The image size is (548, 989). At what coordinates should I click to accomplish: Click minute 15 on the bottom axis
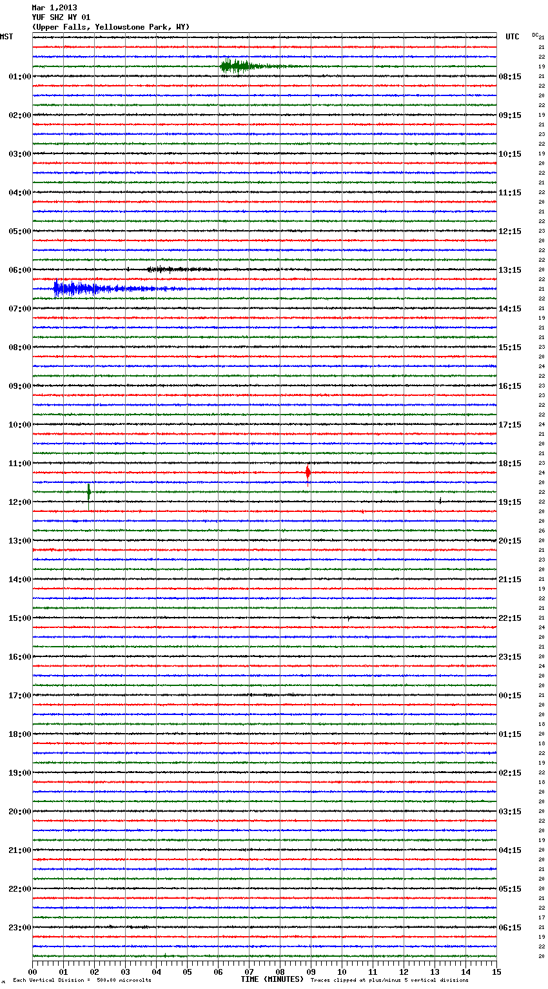click(x=496, y=972)
